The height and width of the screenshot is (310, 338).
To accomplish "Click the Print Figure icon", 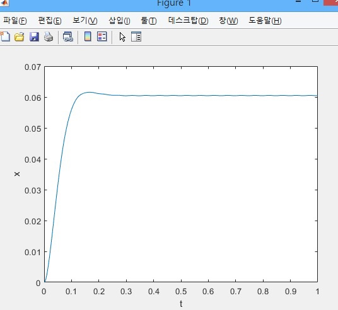I will (x=49, y=37).
